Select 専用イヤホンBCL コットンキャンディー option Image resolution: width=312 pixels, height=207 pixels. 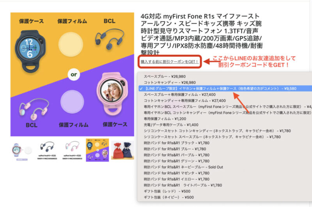225,113
